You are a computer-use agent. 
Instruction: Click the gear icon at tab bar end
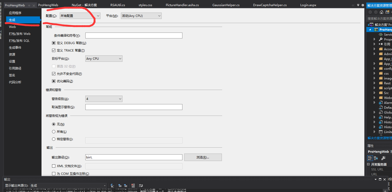pos(363,5)
